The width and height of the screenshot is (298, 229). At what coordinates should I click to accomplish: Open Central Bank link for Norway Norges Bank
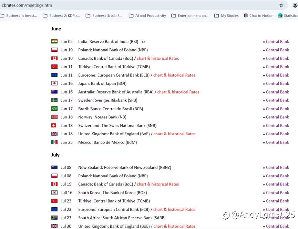tap(277, 117)
